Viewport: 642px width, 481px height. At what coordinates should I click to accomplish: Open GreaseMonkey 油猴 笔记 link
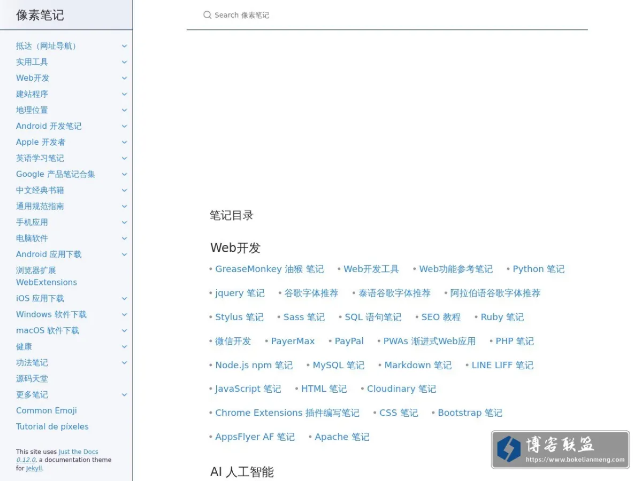pos(270,269)
